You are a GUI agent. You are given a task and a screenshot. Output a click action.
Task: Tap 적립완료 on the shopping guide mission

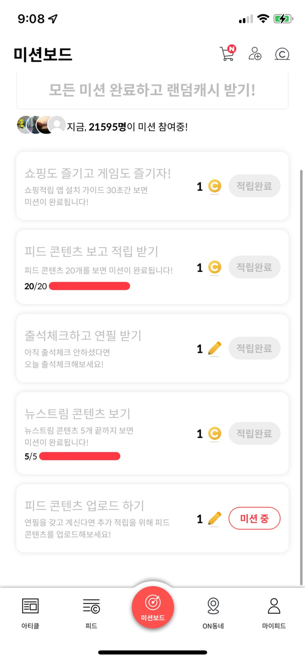pyautogui.click(x=254, y=186)
